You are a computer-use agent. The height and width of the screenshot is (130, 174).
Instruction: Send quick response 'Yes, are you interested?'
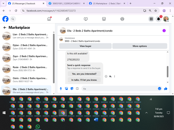(x=84, y=74)
